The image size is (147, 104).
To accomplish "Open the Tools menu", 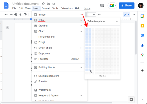I will click(x=55, y=8).
